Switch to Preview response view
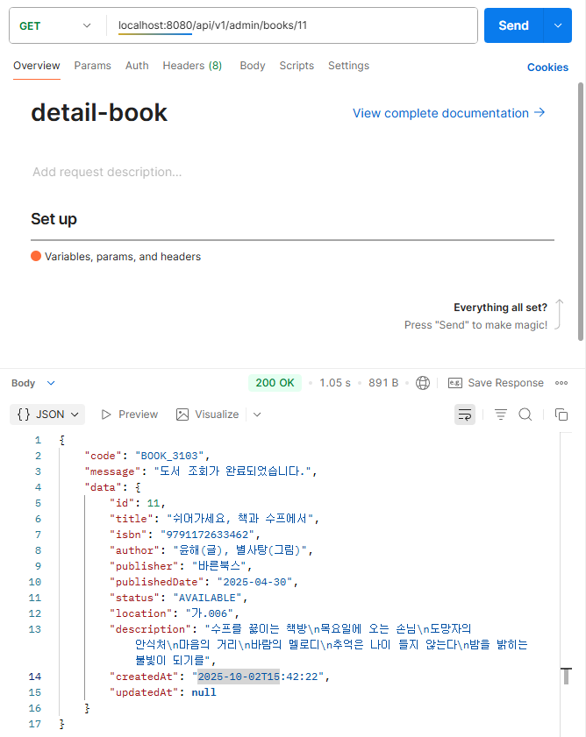The image size is (586, 737). (130, 415)
